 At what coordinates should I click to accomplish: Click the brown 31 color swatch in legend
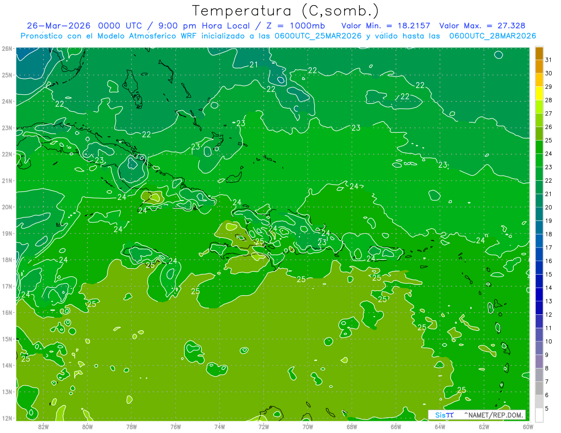[x=539, y=53]
